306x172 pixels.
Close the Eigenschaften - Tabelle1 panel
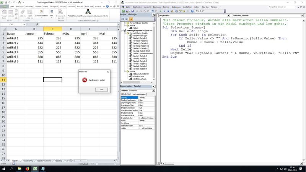pyautogui.click(x=154, y=86)
